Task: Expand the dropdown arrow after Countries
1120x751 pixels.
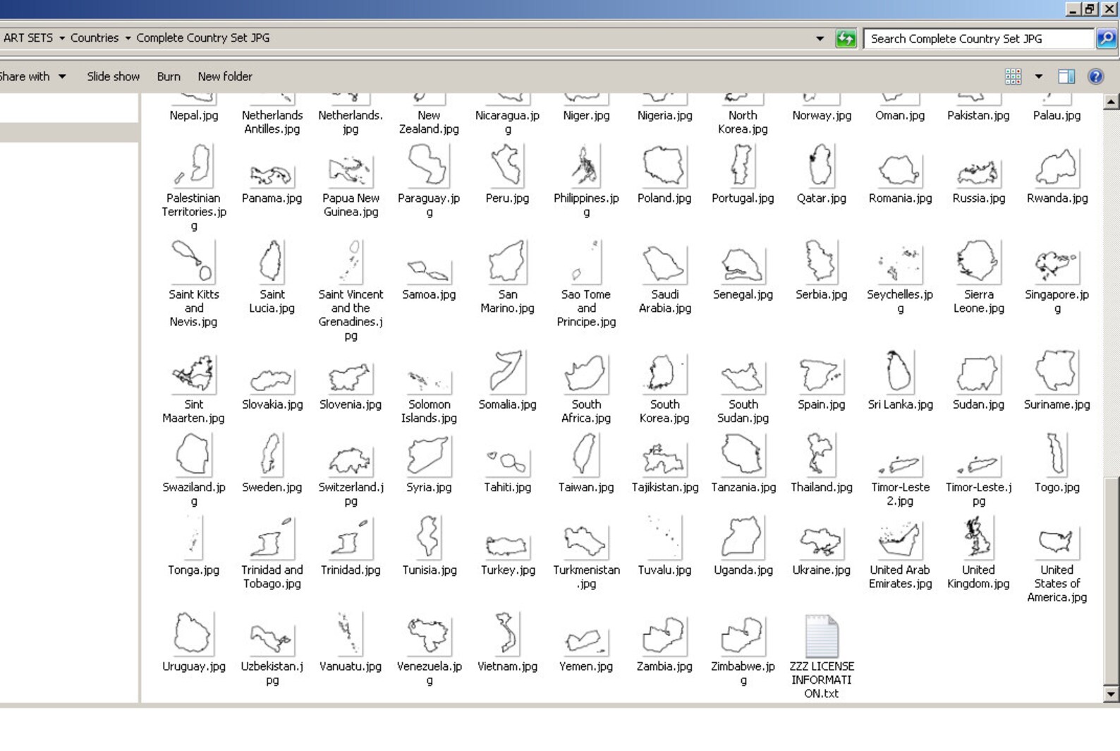Action: pyautogui.click(x=128, y=38)
